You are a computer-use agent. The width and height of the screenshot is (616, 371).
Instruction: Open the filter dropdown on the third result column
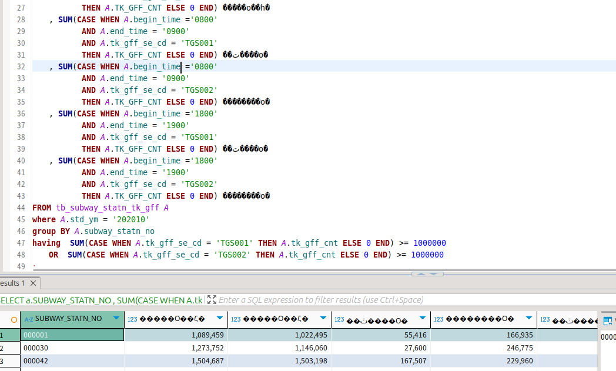323,319
